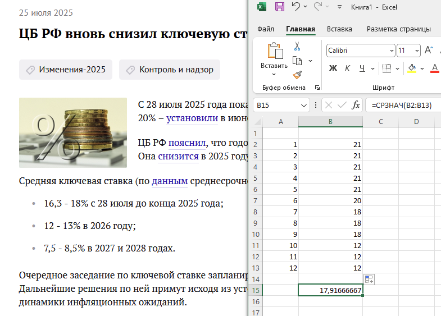Click the formula bar with =СРЗНАЧ(B2:B13)
Image resolution: width=441 pixels, height=316 pixels.
(x=403, y=106)
